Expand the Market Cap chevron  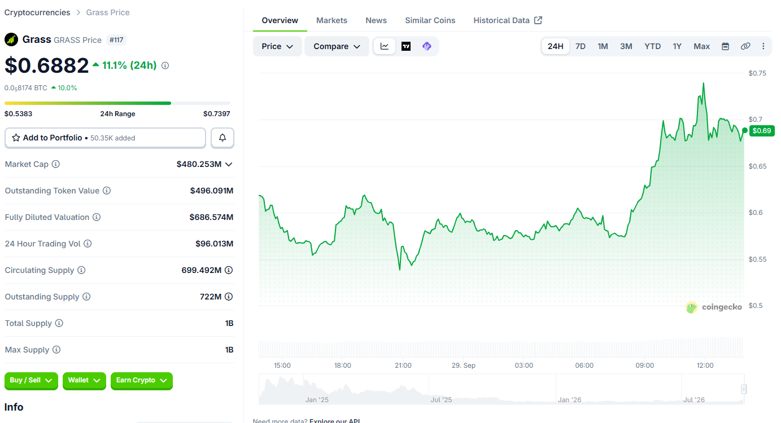tap(229, 164)
